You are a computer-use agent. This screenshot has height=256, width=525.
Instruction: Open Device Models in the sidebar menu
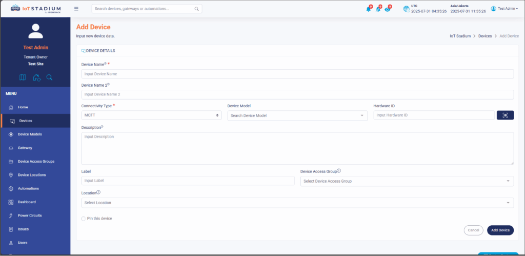[x=30, y=134]
